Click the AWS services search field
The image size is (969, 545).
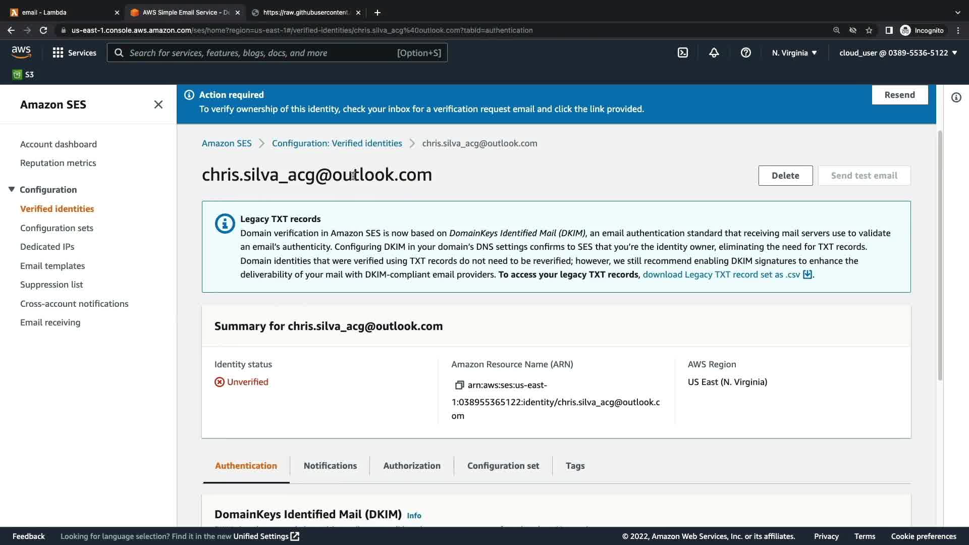pyautogui.click(x=277, y=52)
